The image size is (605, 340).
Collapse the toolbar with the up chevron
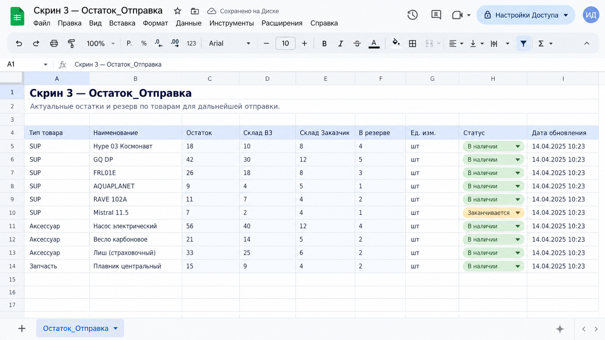tap(587, 43)
